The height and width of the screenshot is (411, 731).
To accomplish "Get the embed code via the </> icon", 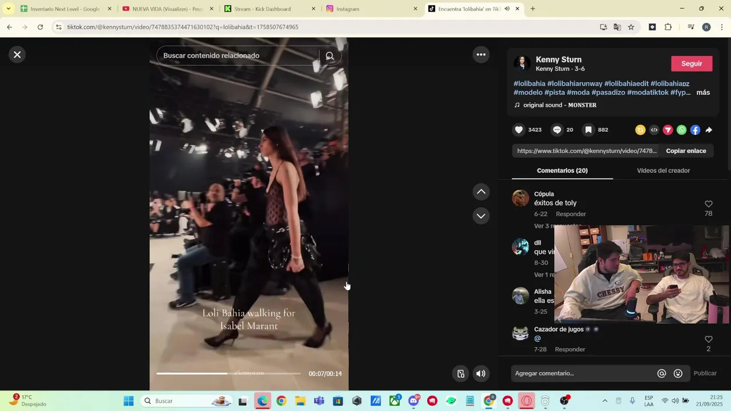I will point(654,130).
